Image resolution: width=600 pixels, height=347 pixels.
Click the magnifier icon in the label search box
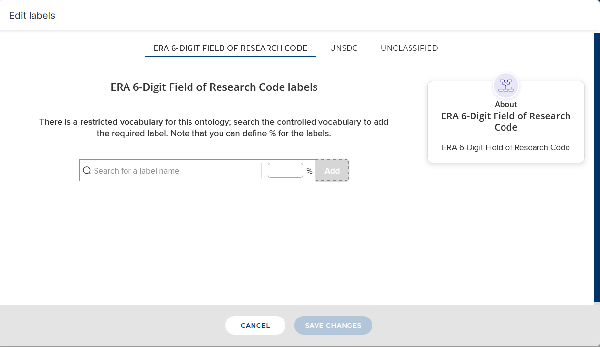[x=87, y=171]
